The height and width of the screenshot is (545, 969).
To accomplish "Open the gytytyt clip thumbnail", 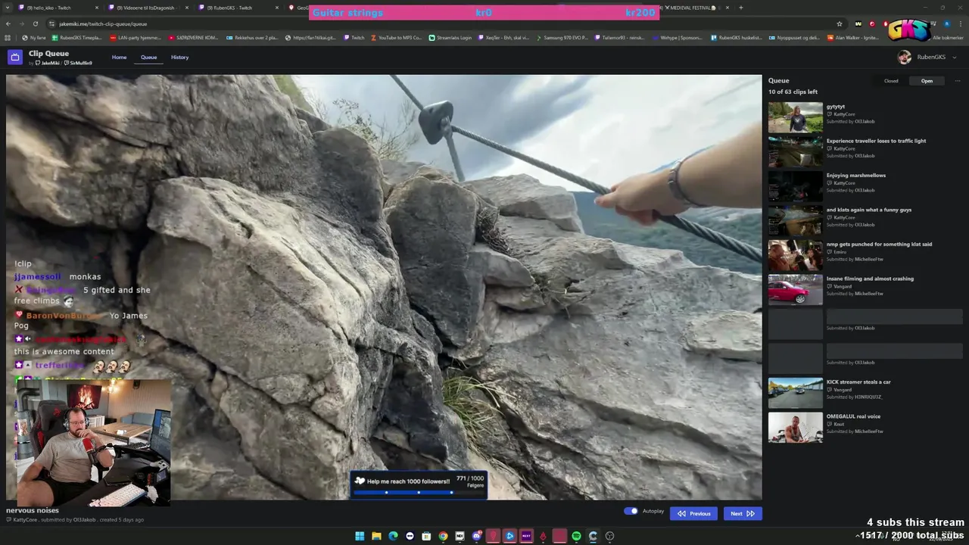I will pyautogui.click(x=795, y=117).
